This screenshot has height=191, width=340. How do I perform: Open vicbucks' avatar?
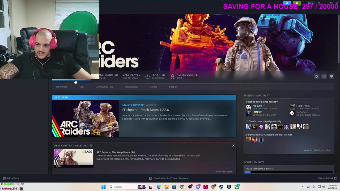[292, 113]
